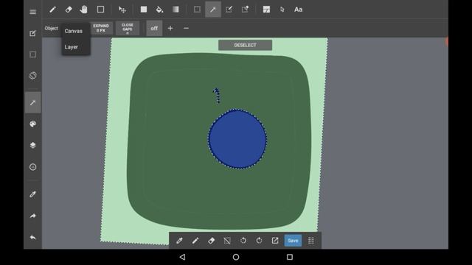Click the minus subtract-selection button
This screenshot has height=265, width=472.
pyautogui.click(x=186, y=28)
